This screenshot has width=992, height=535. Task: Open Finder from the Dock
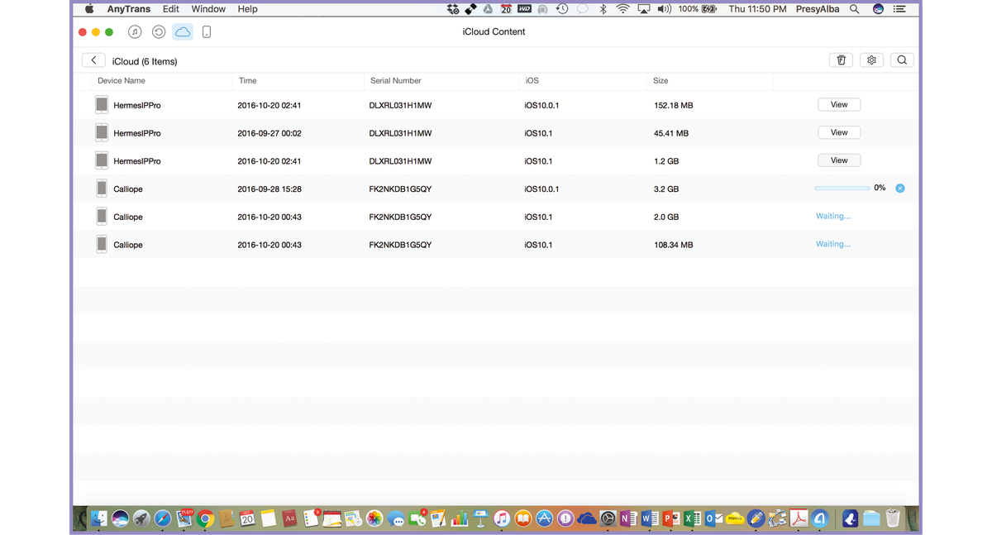click(x=99, y=518)
